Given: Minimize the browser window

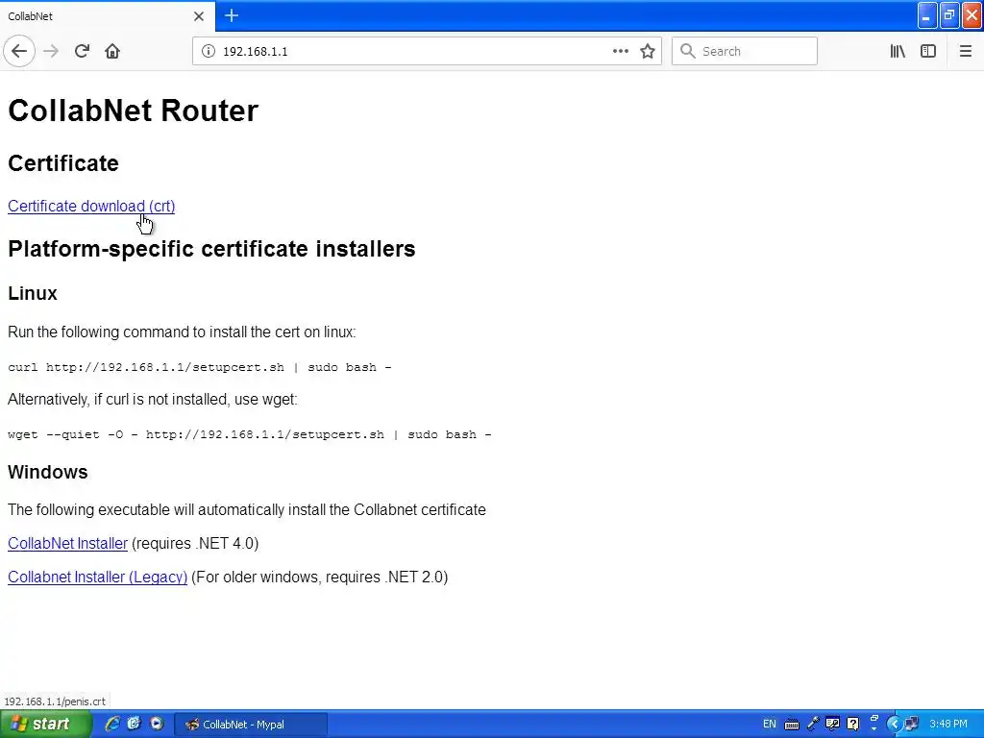Looking at the screenshot, I should pyautogui.click(x=927, y=15).
